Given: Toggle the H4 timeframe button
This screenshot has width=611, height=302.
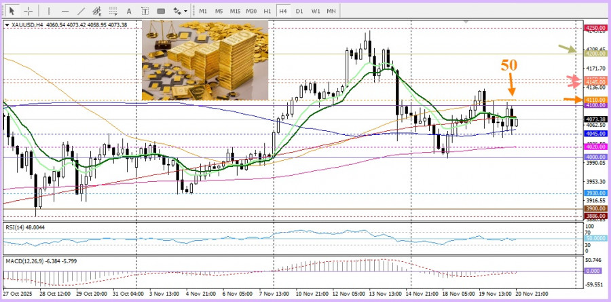Looking at the screenshot, I should point(283,11).
